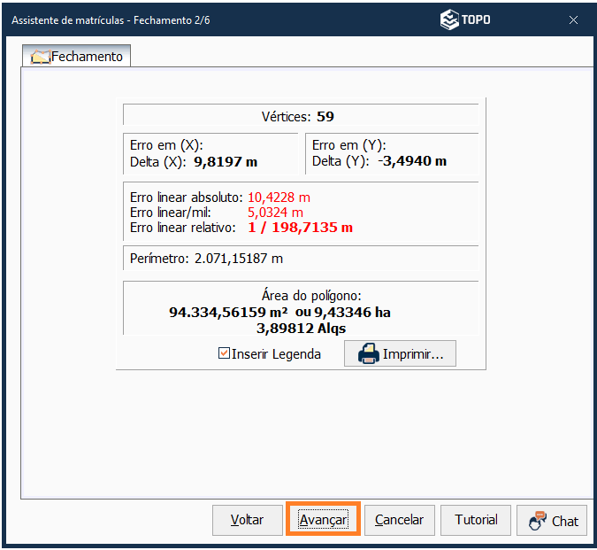Toggle the Inserir Legenda checkbox
Screen dimensions: 597x550
pyautogui.click(x=225, y=354)
